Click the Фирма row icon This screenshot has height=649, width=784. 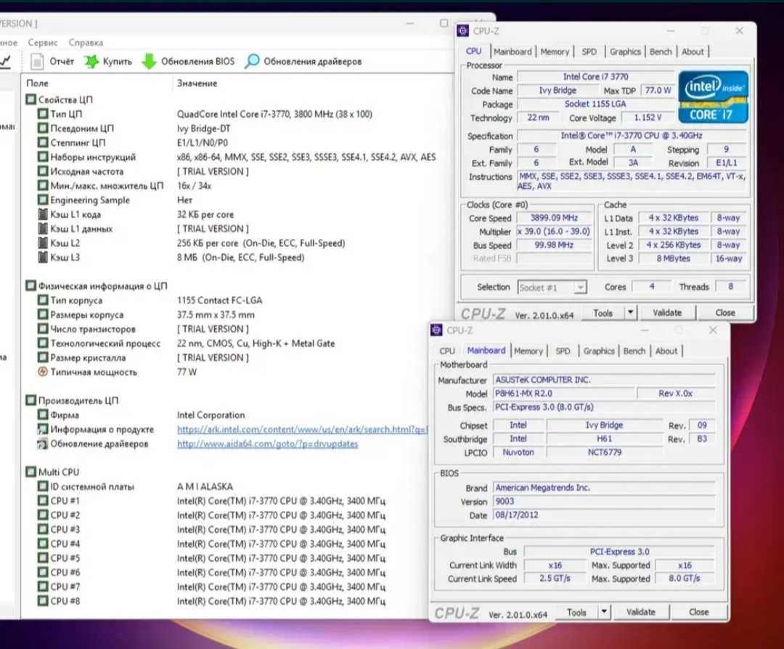pyautogui.click(x=43, y=415)
